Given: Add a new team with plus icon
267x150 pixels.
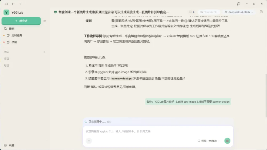Looking at the screenshot, I should (x=44, y=52).
